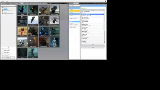This screenshot has width=160, height=90.
Task: Click the Song column header
Action: point(92,10)
